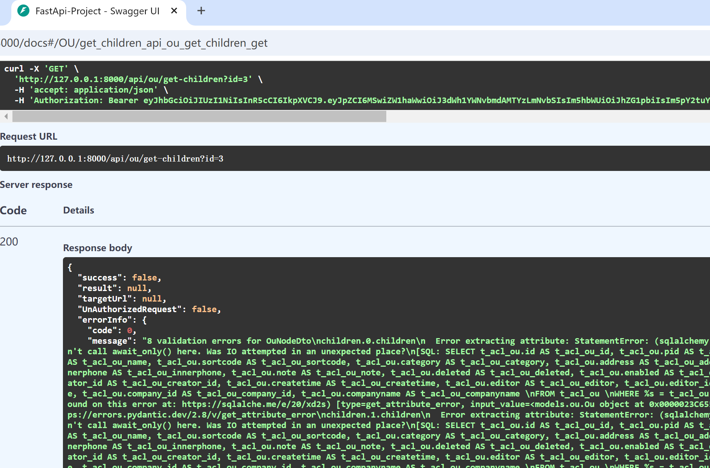Click the FastApi tab favicon
This screenshot has width=710, height=468.
pyautogui.click(x=23, y=11)
